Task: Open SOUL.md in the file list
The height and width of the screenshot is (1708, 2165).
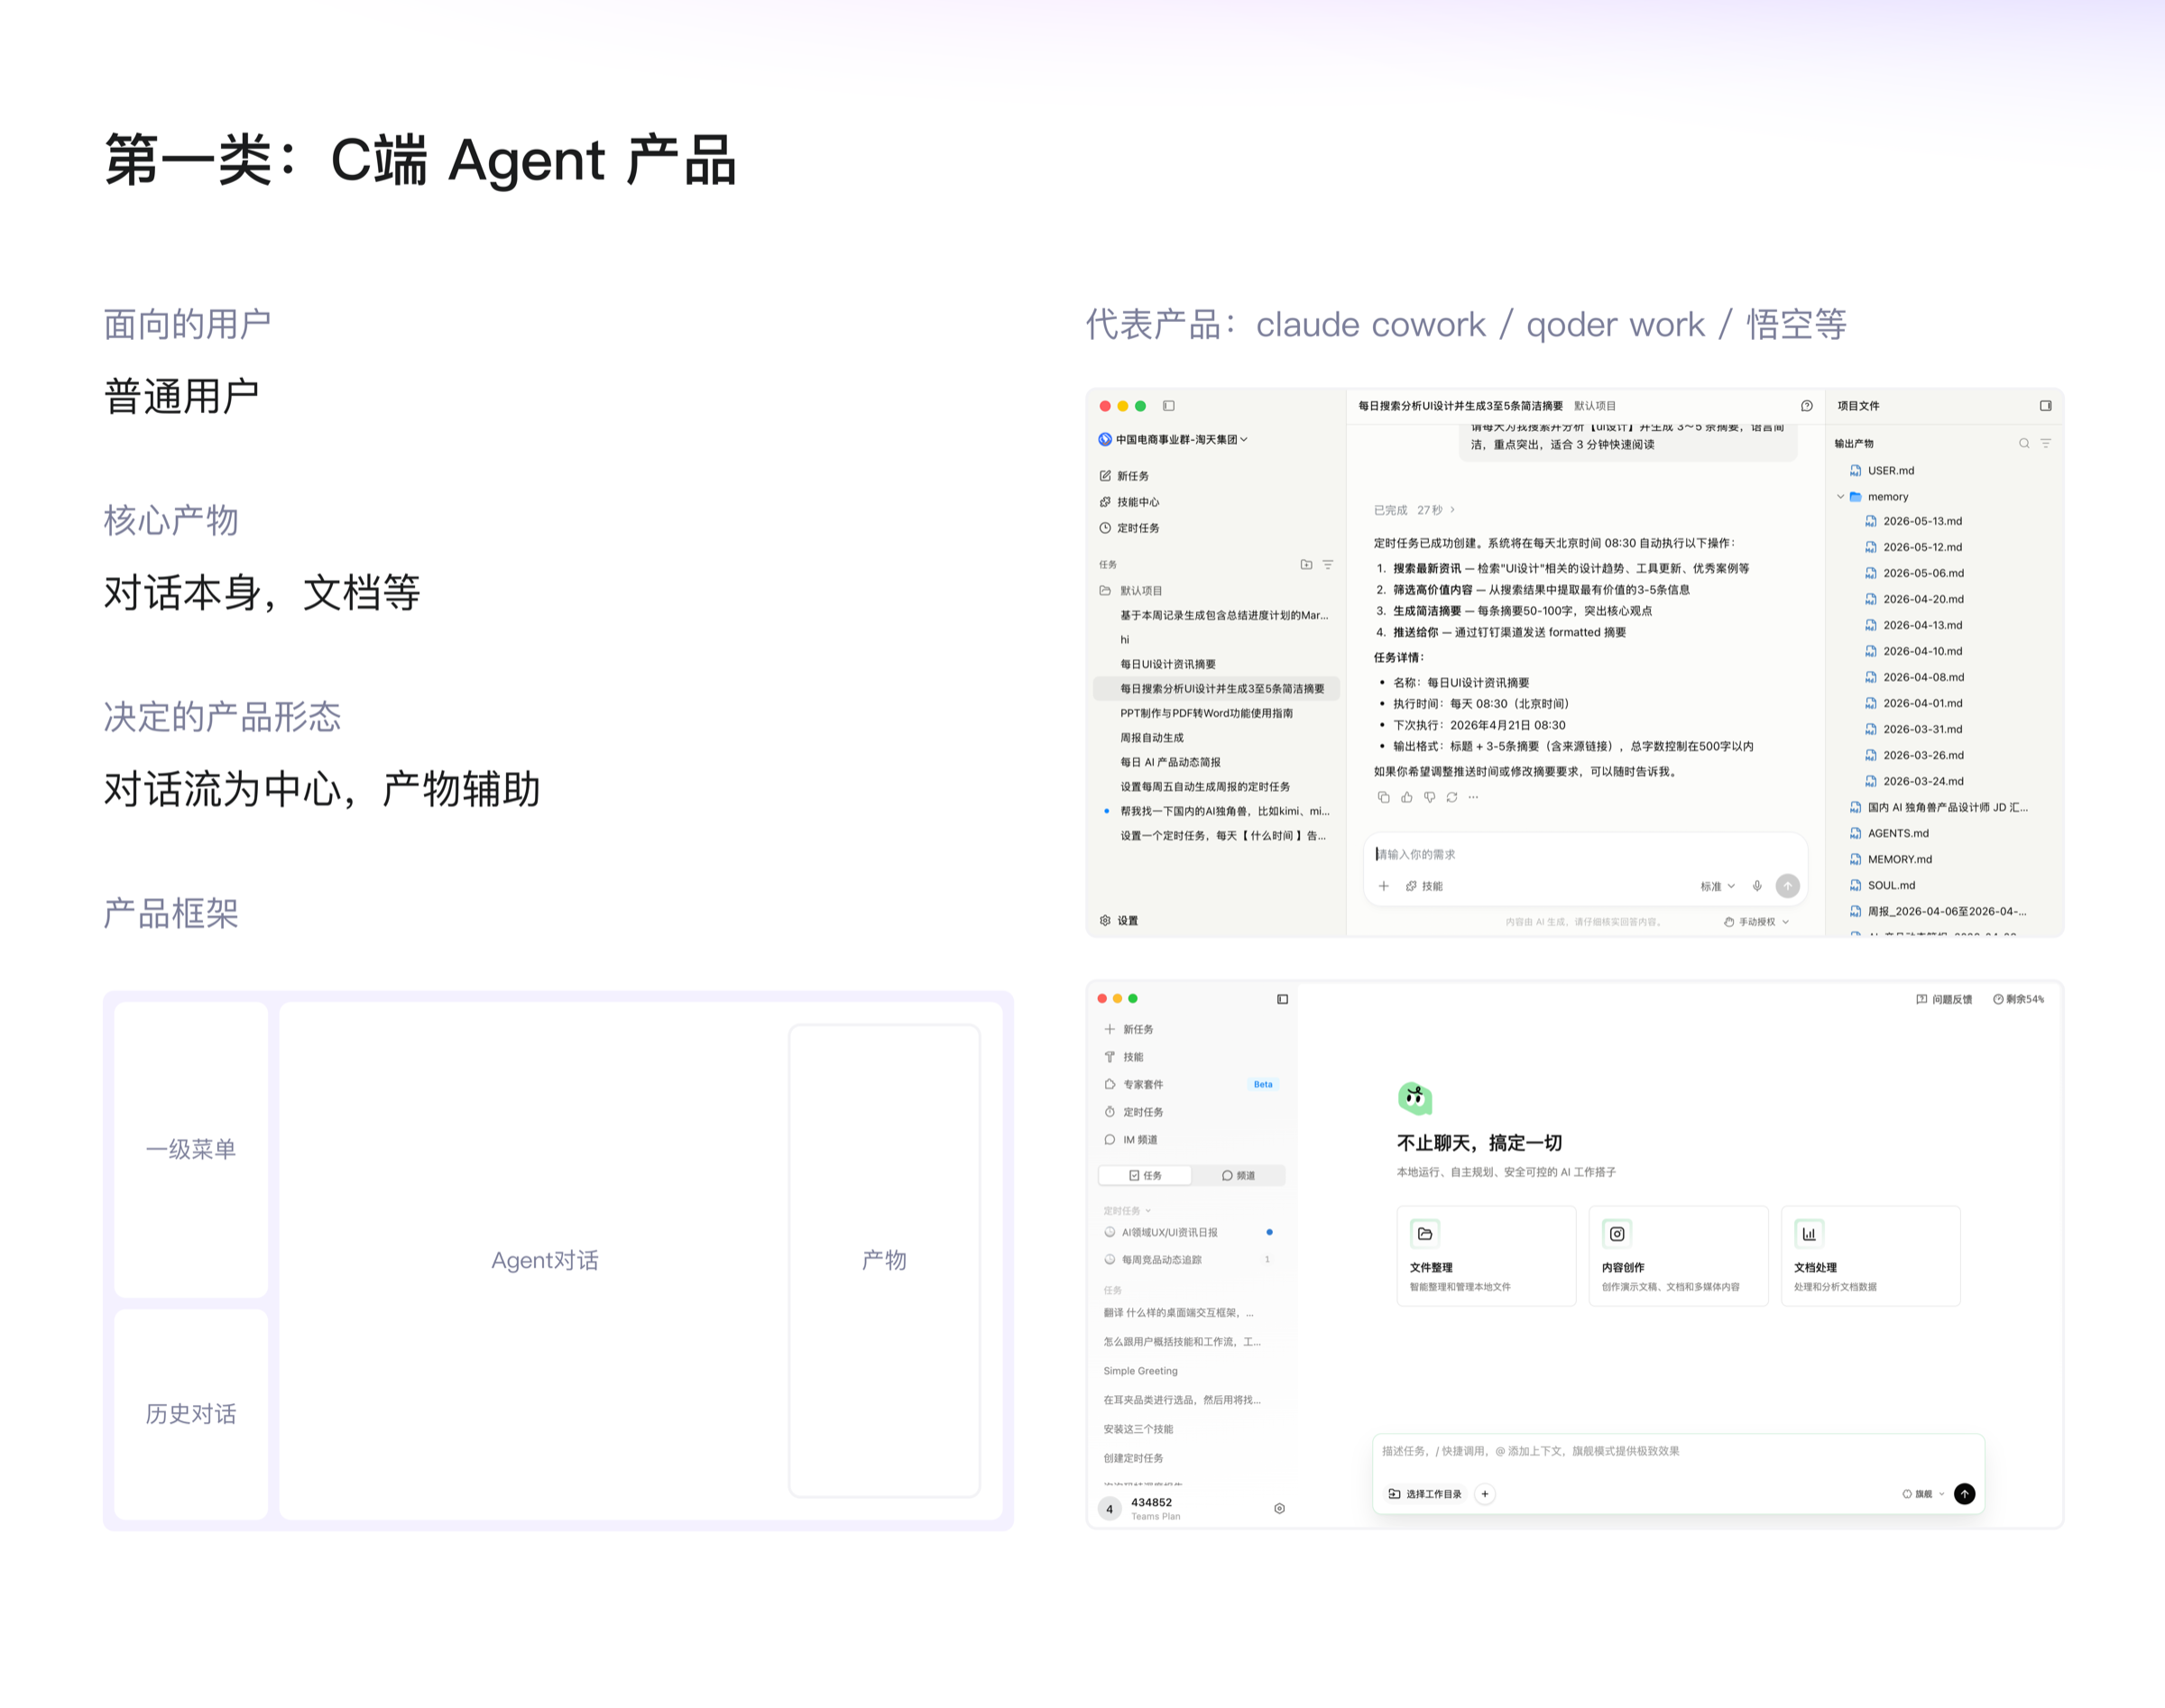Action: click(1882, 885)
